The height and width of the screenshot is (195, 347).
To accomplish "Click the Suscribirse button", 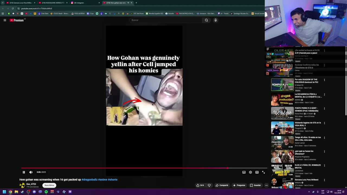I will [x=49, y=185].
